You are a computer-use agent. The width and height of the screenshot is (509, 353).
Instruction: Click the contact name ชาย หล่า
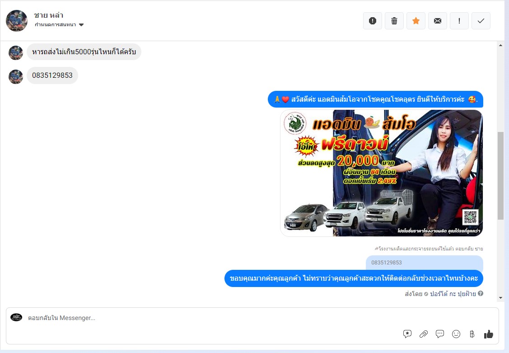(x=48, y=15)
